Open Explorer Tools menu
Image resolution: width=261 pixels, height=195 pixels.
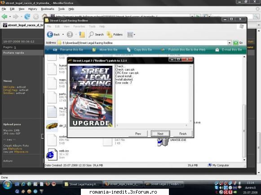coord(92,26)
